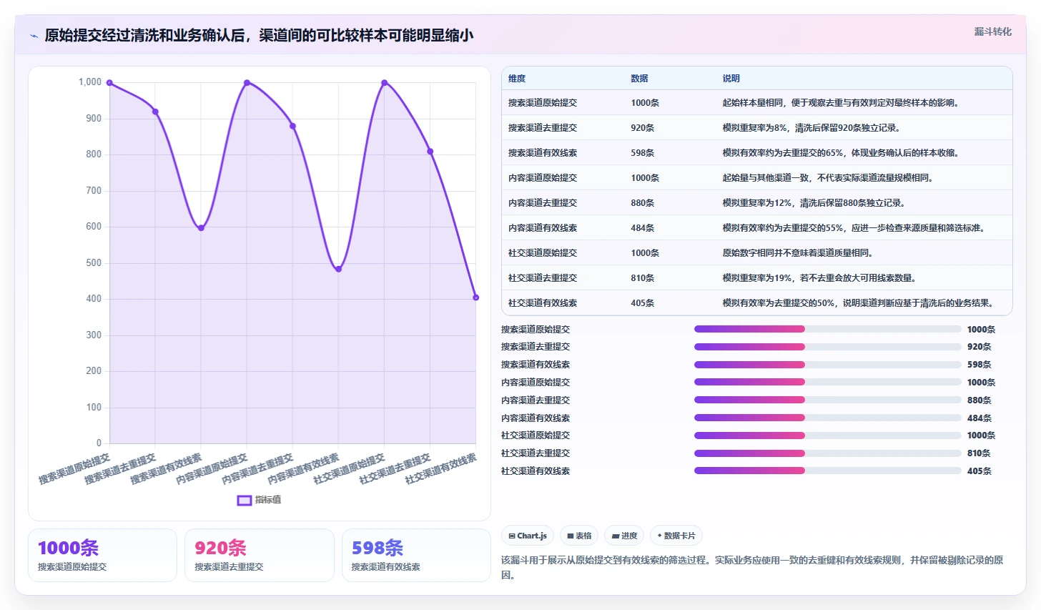
Task: Click the lightning icon beside the title
Action: coord(34,36)
